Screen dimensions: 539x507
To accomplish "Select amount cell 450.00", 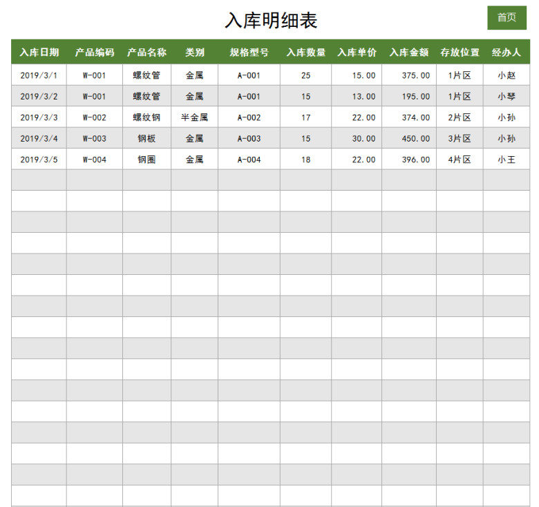I will pyautogui.click(x=409, y=138).
